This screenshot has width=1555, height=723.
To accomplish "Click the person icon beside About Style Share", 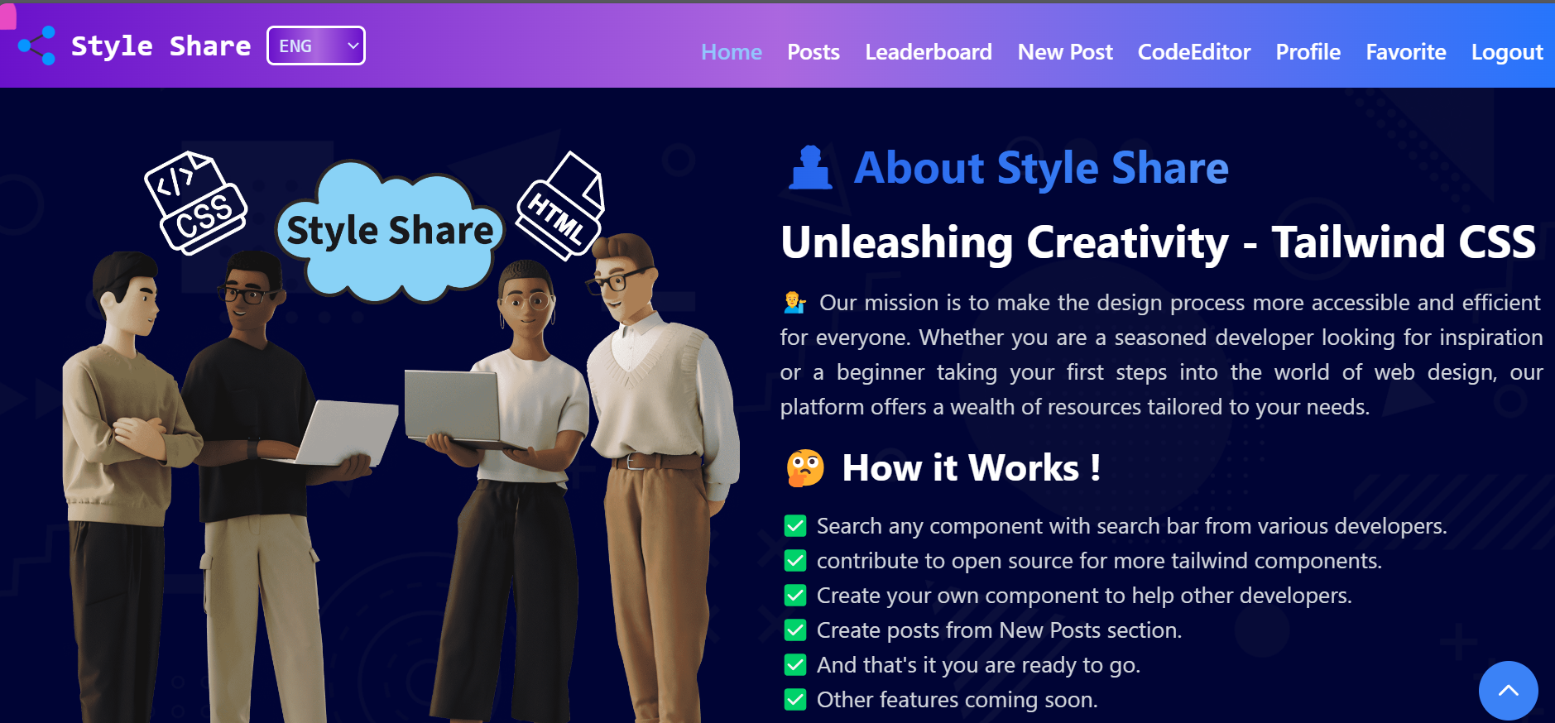I will click(810, 168).
